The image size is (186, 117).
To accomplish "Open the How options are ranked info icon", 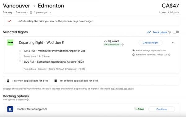I will pyautogui.click(x=28, y=100).
